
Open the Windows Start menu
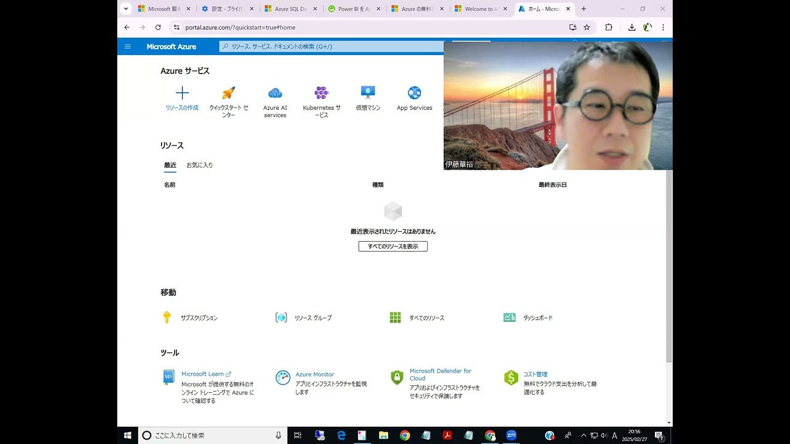tap(128, 435)
